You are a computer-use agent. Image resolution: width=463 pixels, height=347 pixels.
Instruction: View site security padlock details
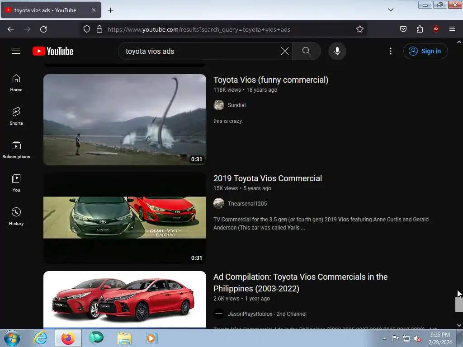pyautogui.click(x=99, y=29)
